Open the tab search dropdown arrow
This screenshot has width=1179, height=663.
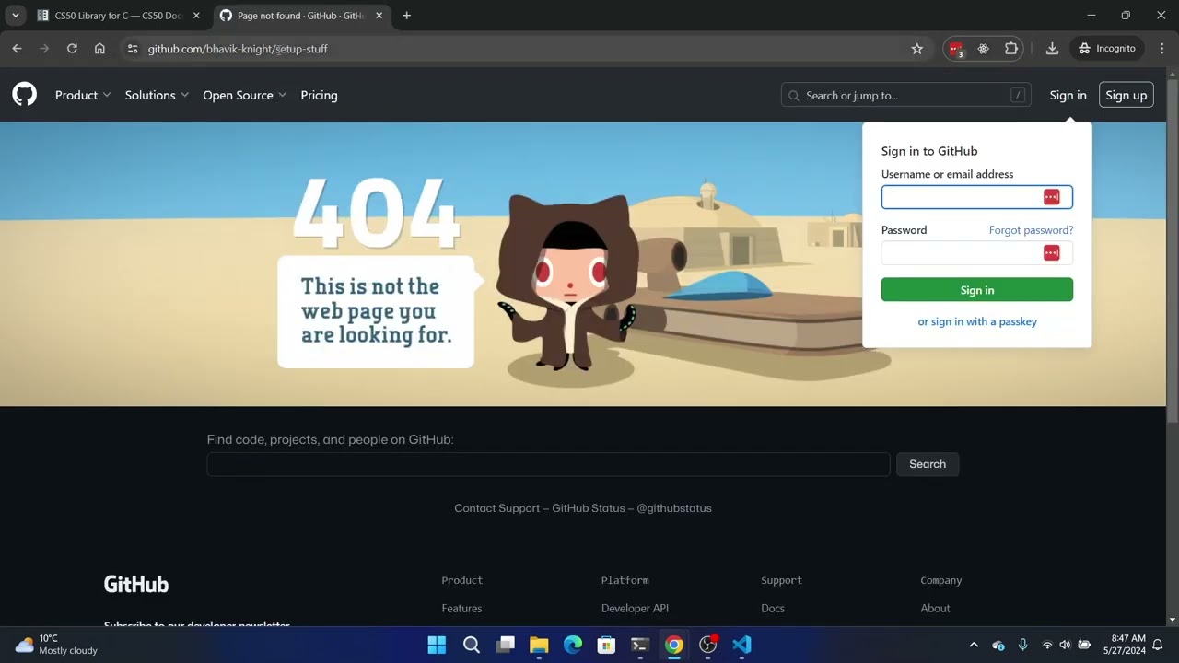(15, 16)
